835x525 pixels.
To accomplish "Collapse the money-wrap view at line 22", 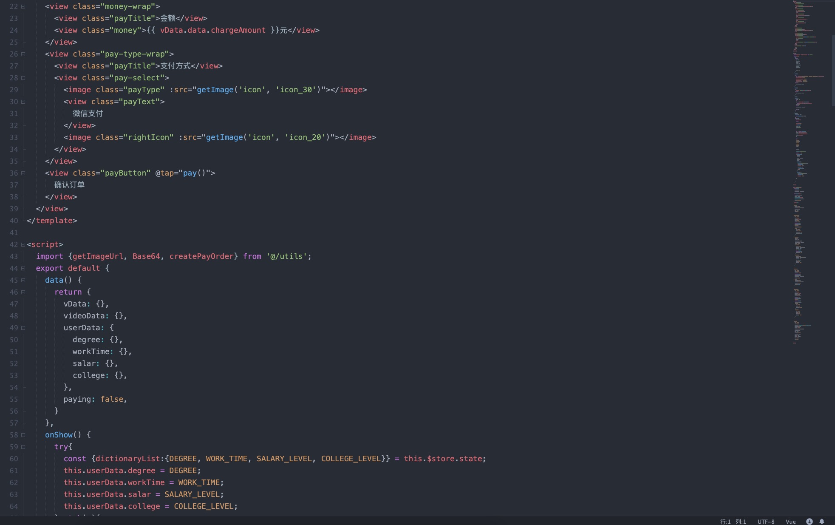I will click(x=23, y=6).
